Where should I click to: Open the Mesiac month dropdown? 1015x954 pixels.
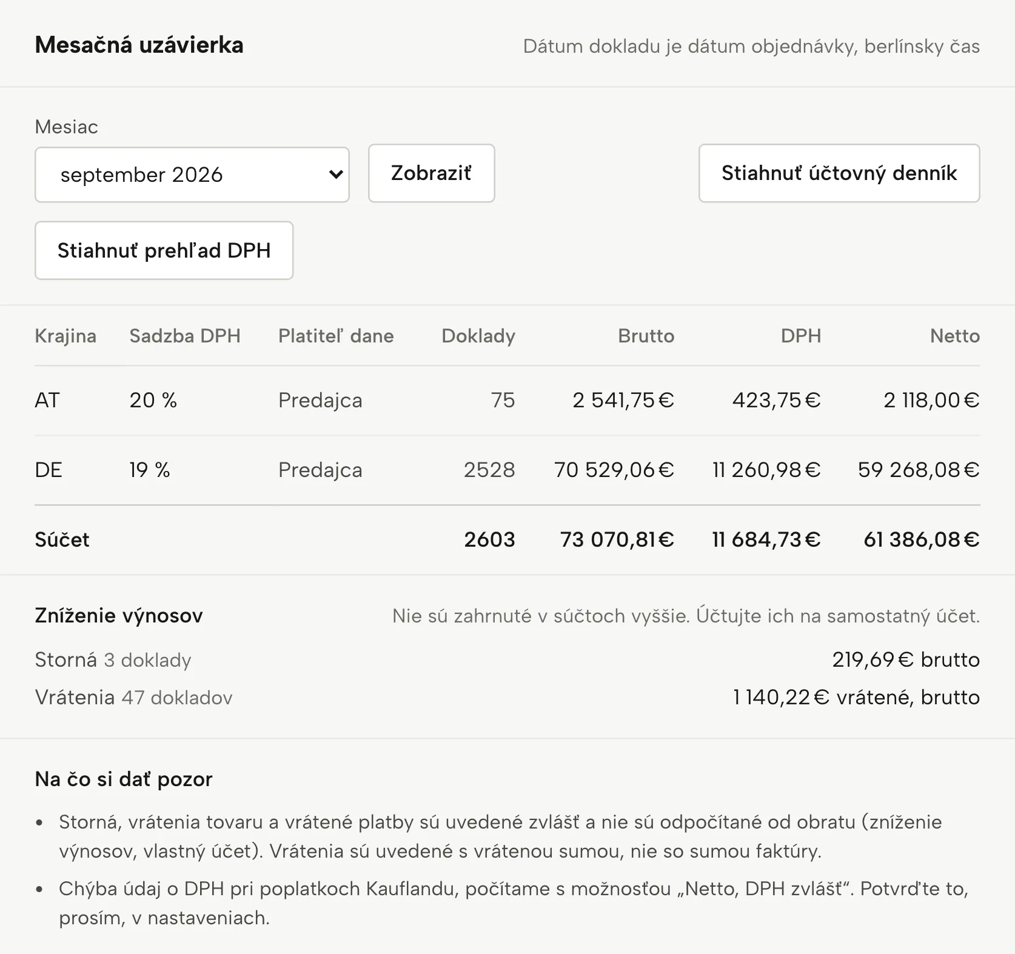[192, 175]
